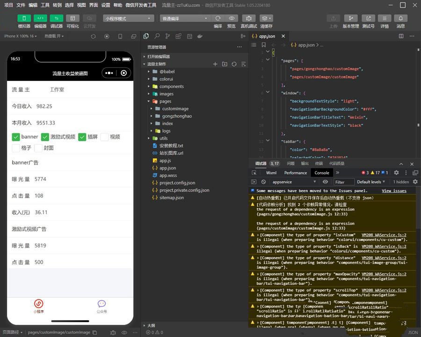Click the View issues link
This screenshot has width=421, height=337.
394,191
